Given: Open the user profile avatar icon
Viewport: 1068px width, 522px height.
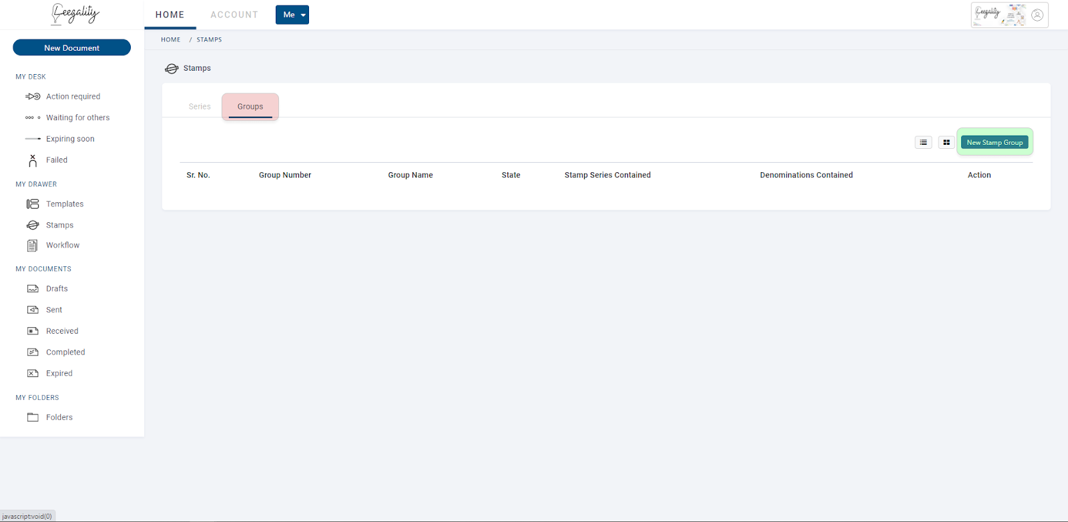Looking at the screenshot, I should tap(1037, 15).
